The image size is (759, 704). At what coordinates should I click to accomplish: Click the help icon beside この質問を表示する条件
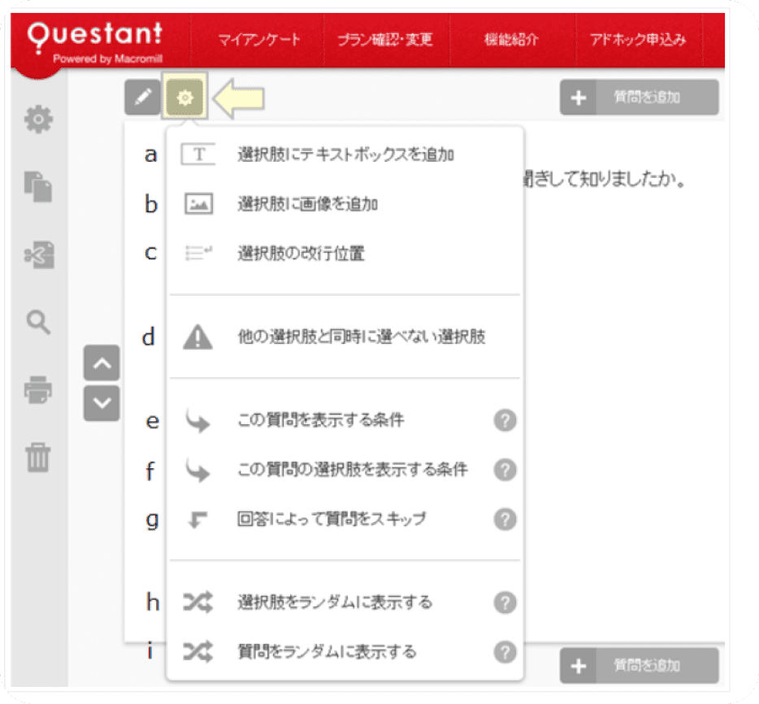click(505, 420)
